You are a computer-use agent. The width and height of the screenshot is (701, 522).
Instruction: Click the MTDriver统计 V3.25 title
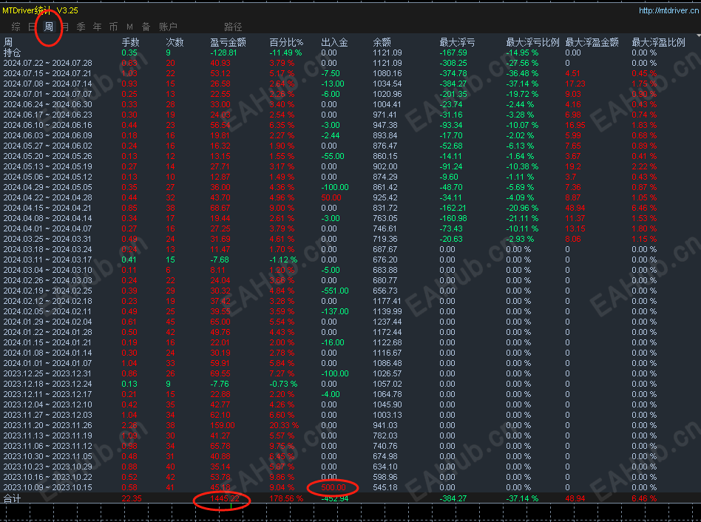point(40,10)
